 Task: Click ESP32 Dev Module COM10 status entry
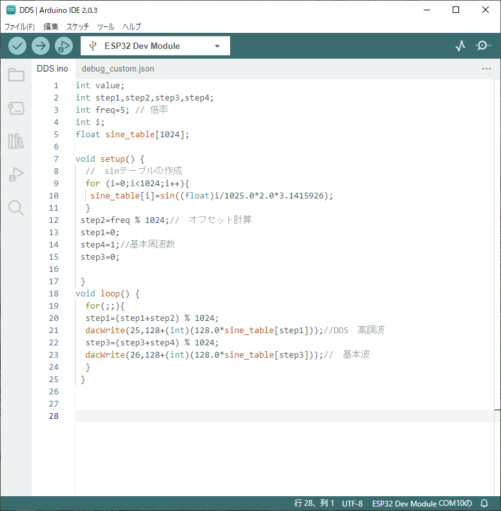[x=422, y=503]
